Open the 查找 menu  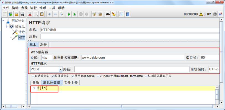click(x=24, y=8)
